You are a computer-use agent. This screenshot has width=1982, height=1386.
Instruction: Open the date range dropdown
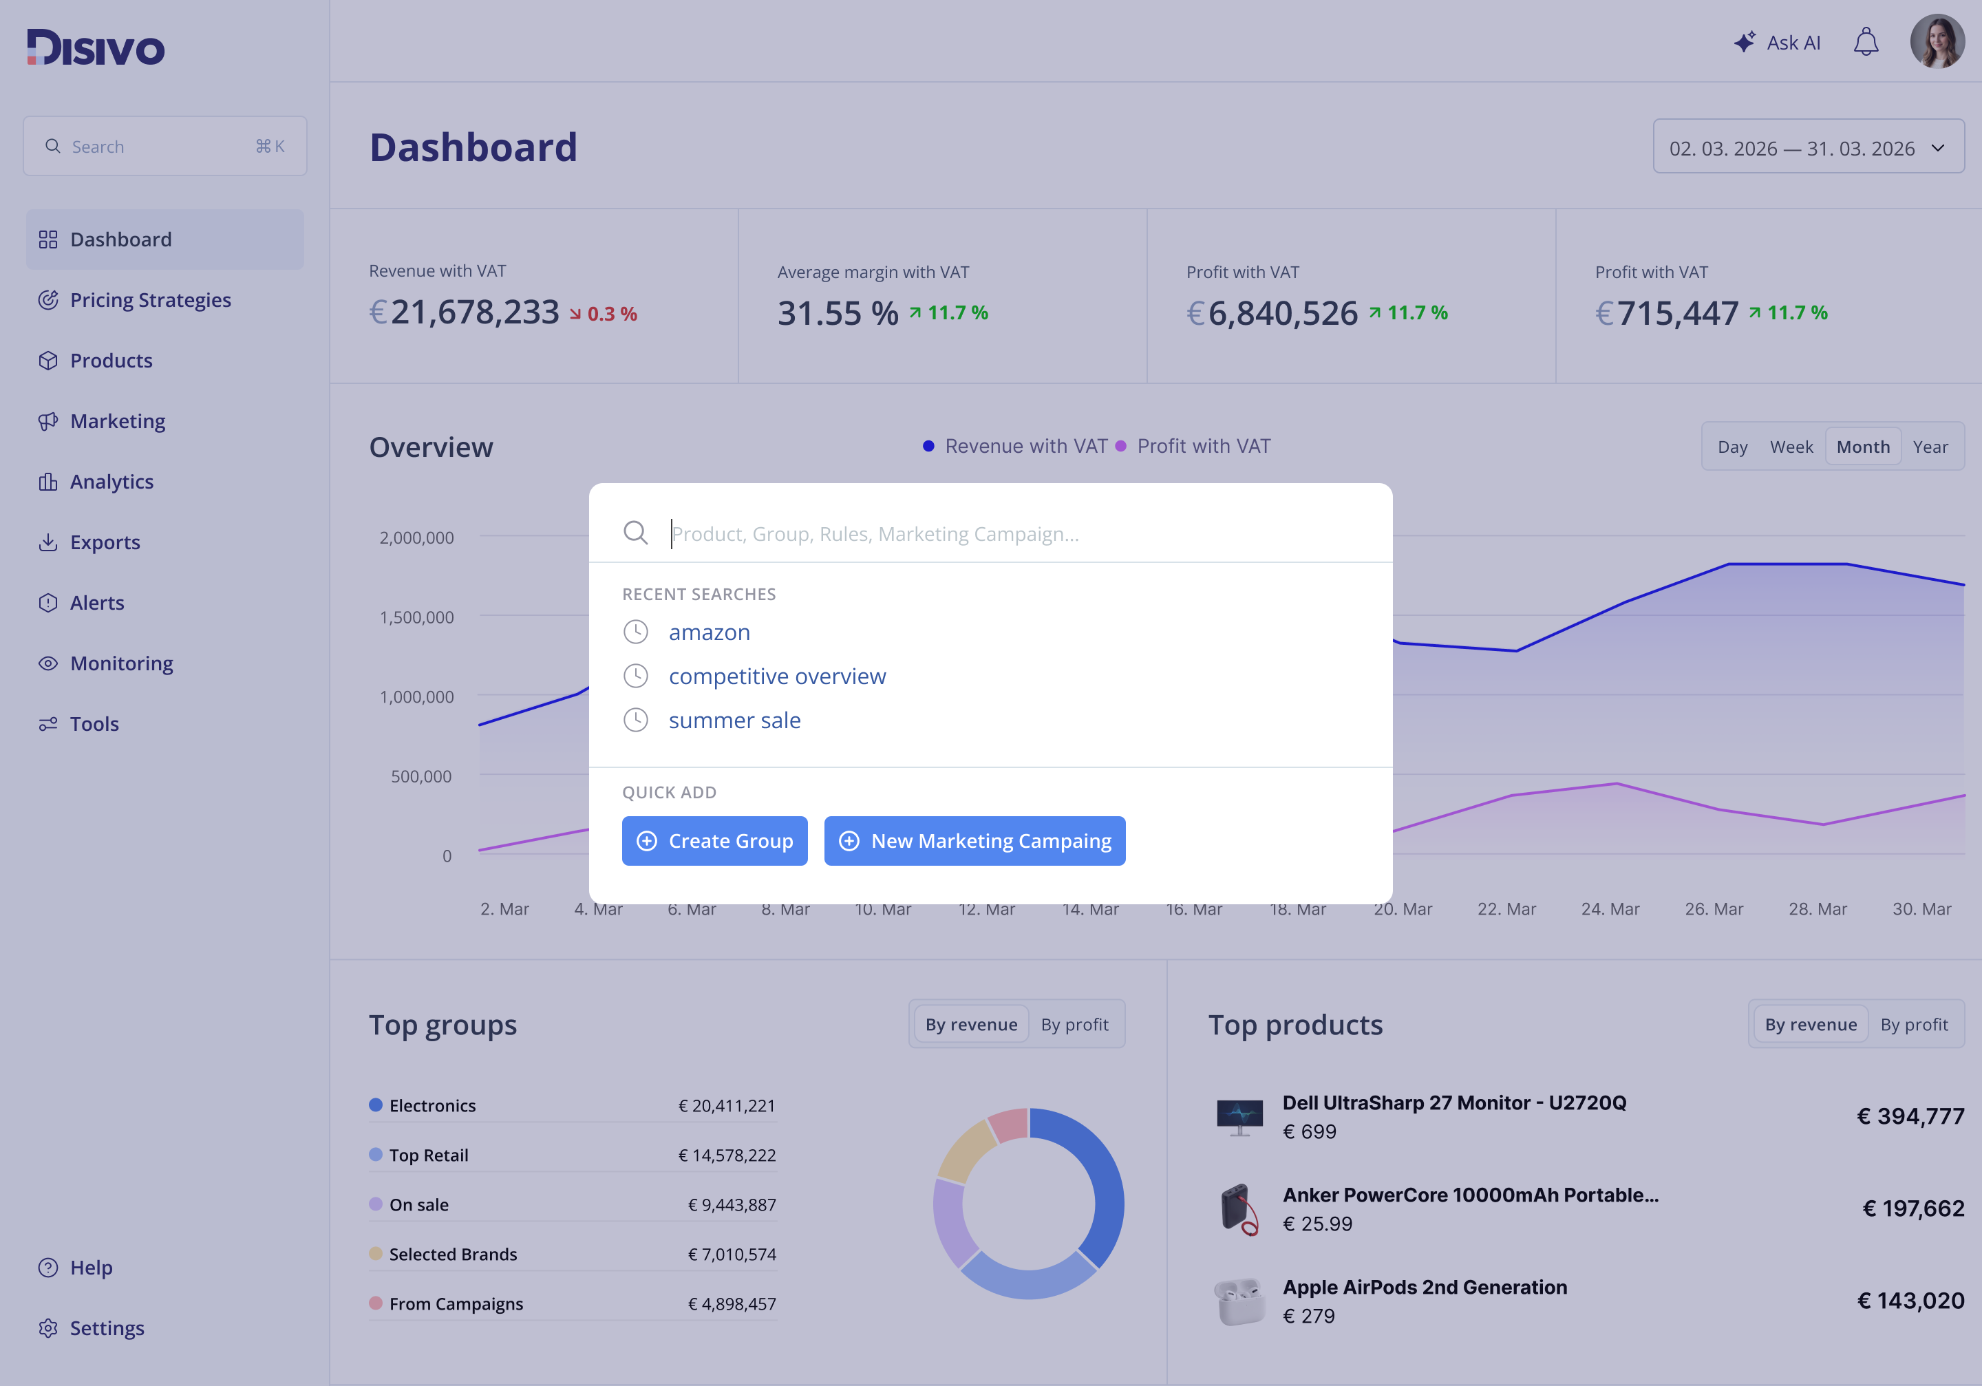tap(1809, 147)
